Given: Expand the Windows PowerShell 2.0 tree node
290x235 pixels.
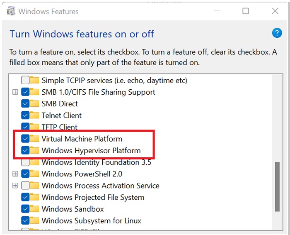Looking at the screenshot, I should [x=15, y=174].
